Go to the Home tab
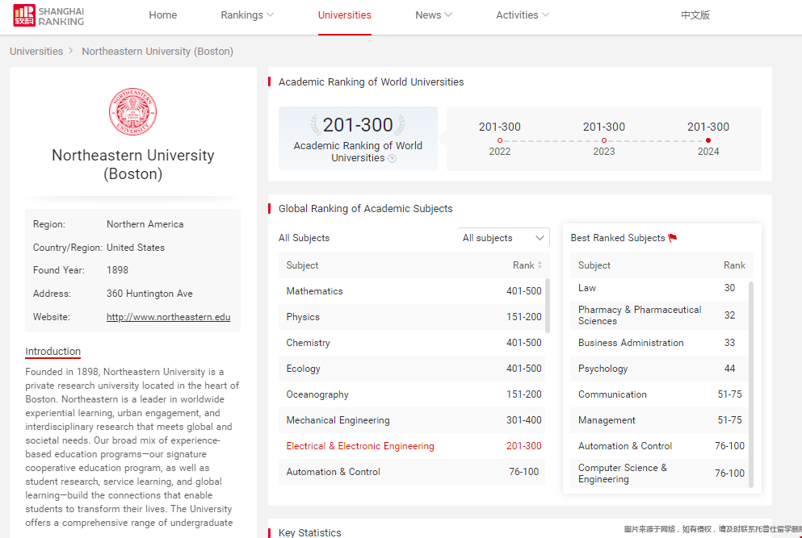Screen dimensions: 802x538 pos(163,15)
